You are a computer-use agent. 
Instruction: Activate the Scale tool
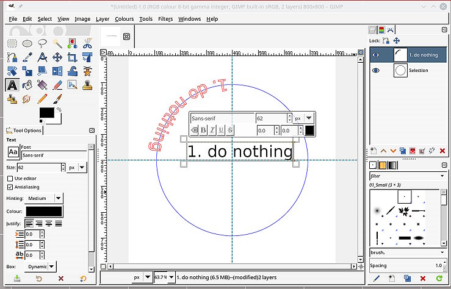[x=27, y=71]
